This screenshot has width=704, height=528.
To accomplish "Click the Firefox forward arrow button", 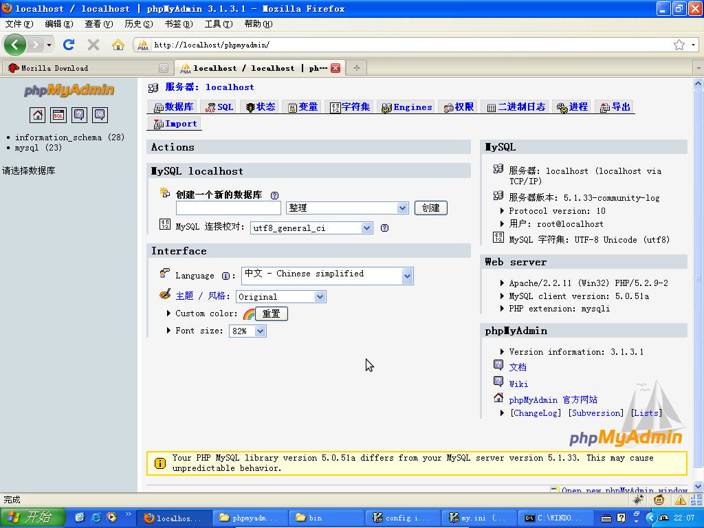I will pyautogui.click(x=36, y=45).
